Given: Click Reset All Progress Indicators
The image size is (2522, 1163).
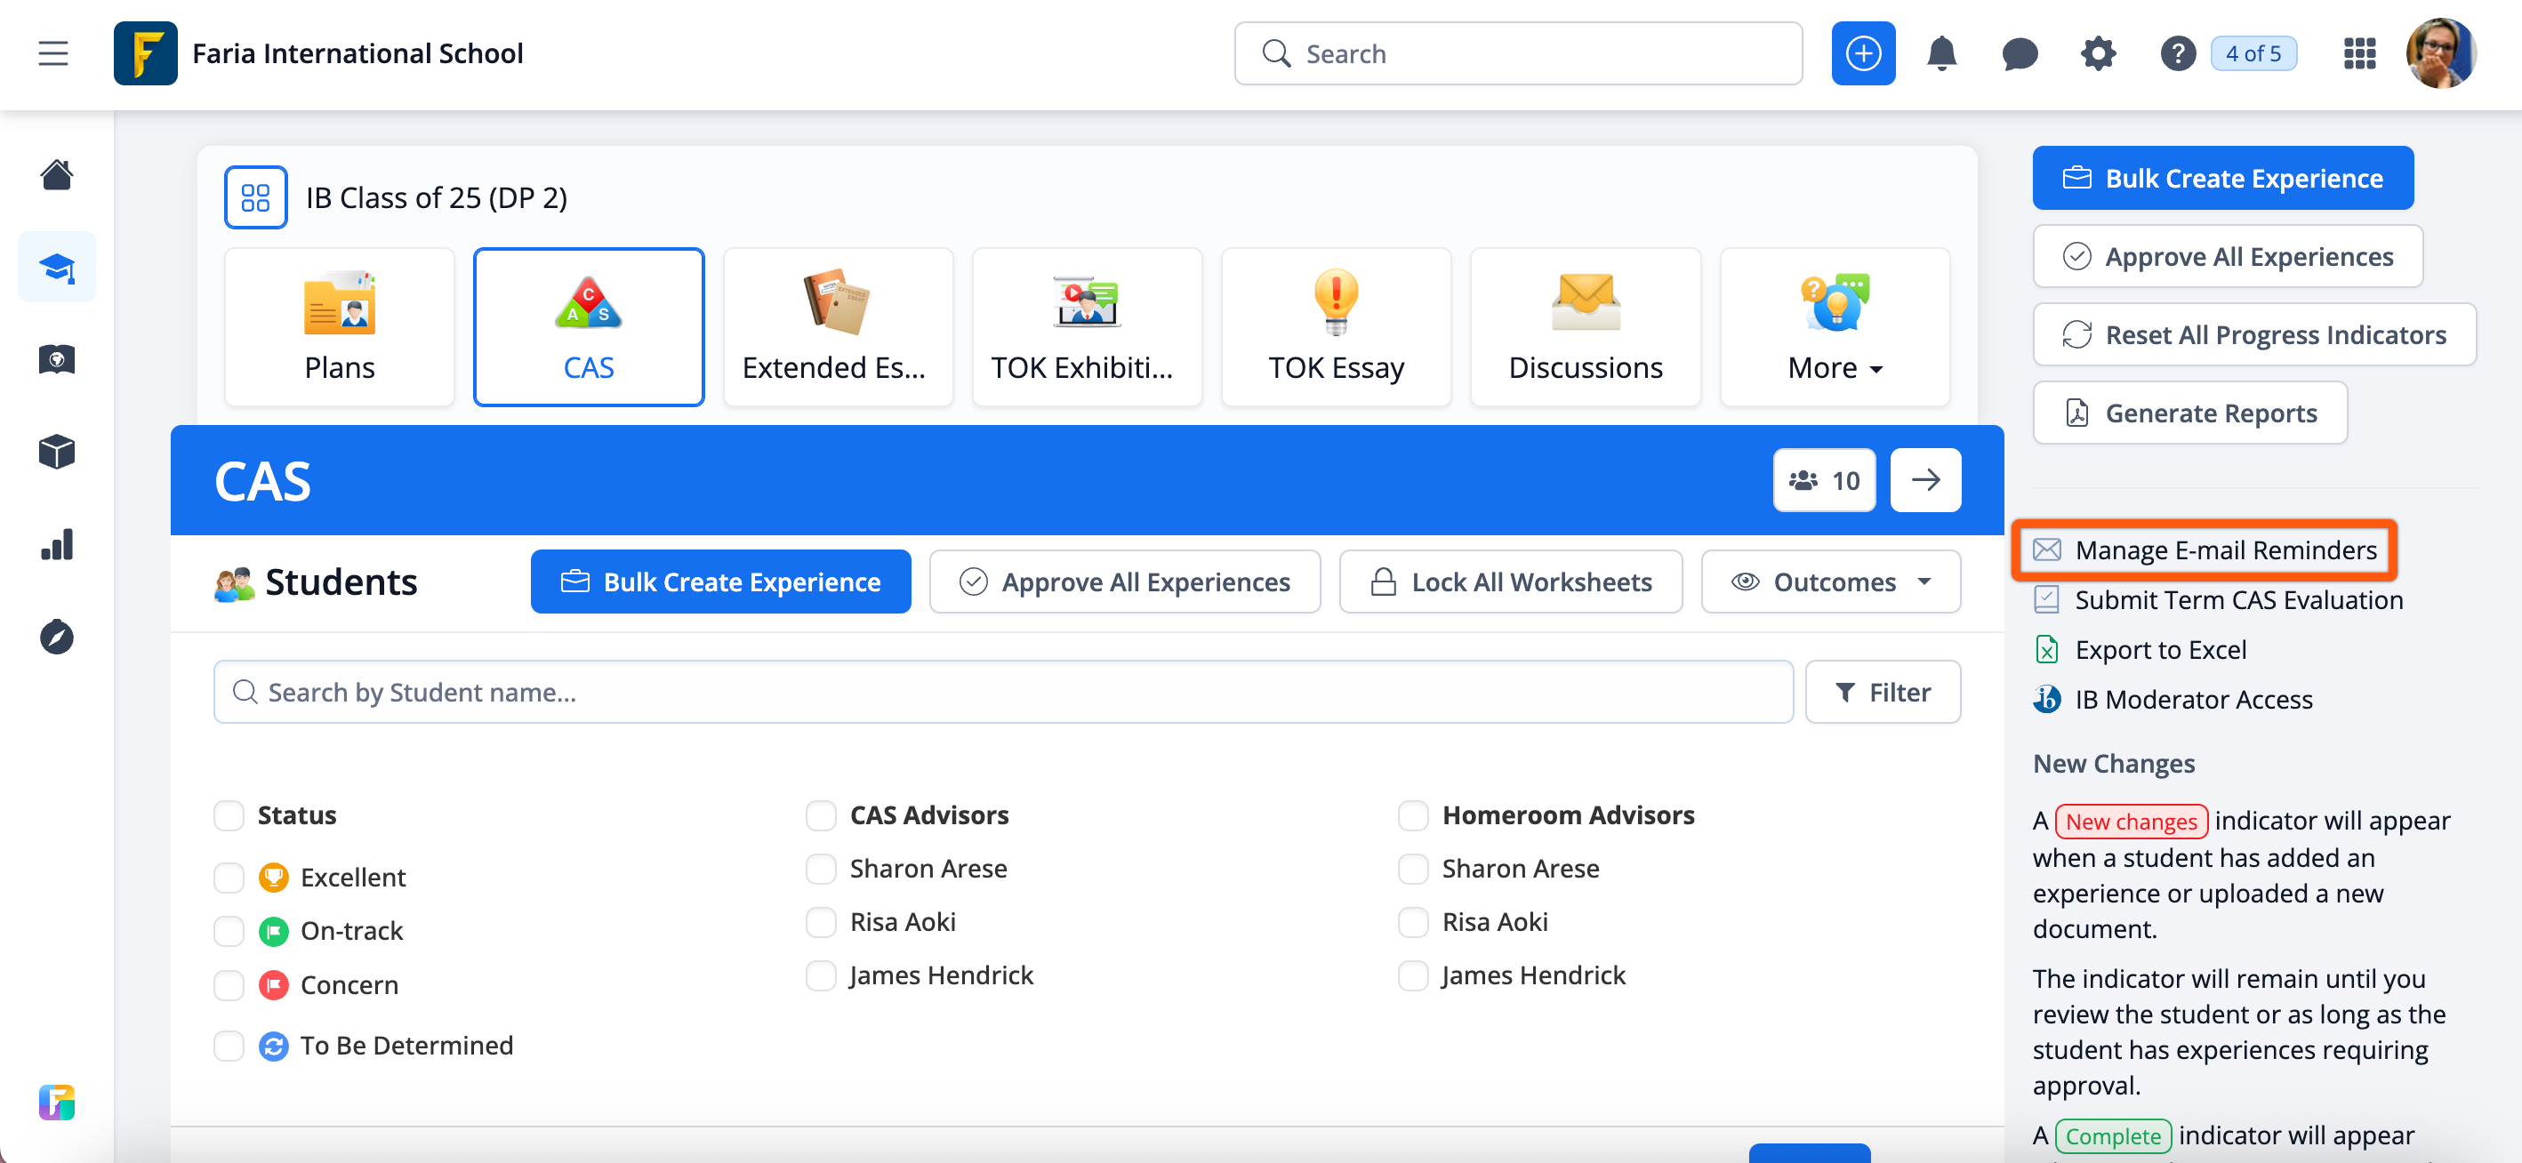Looking at the screenshot, I should [x=2253, y=333].
